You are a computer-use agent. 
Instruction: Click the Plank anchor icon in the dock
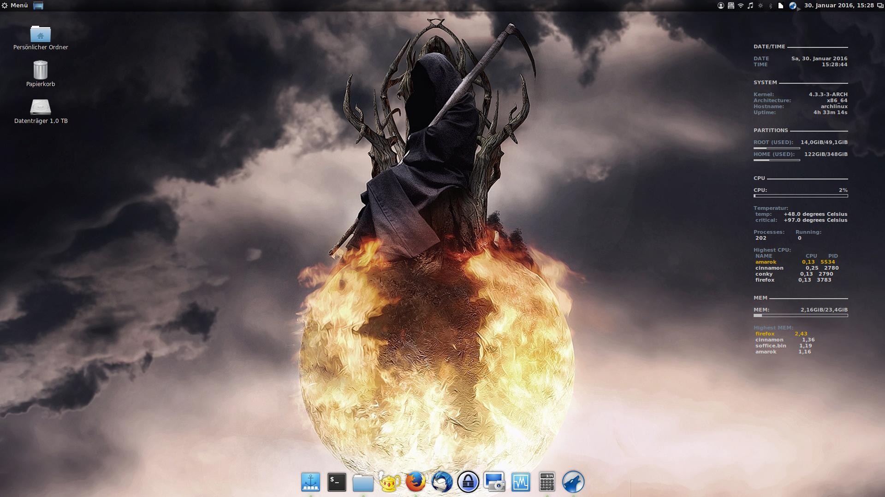coord(310,482)
